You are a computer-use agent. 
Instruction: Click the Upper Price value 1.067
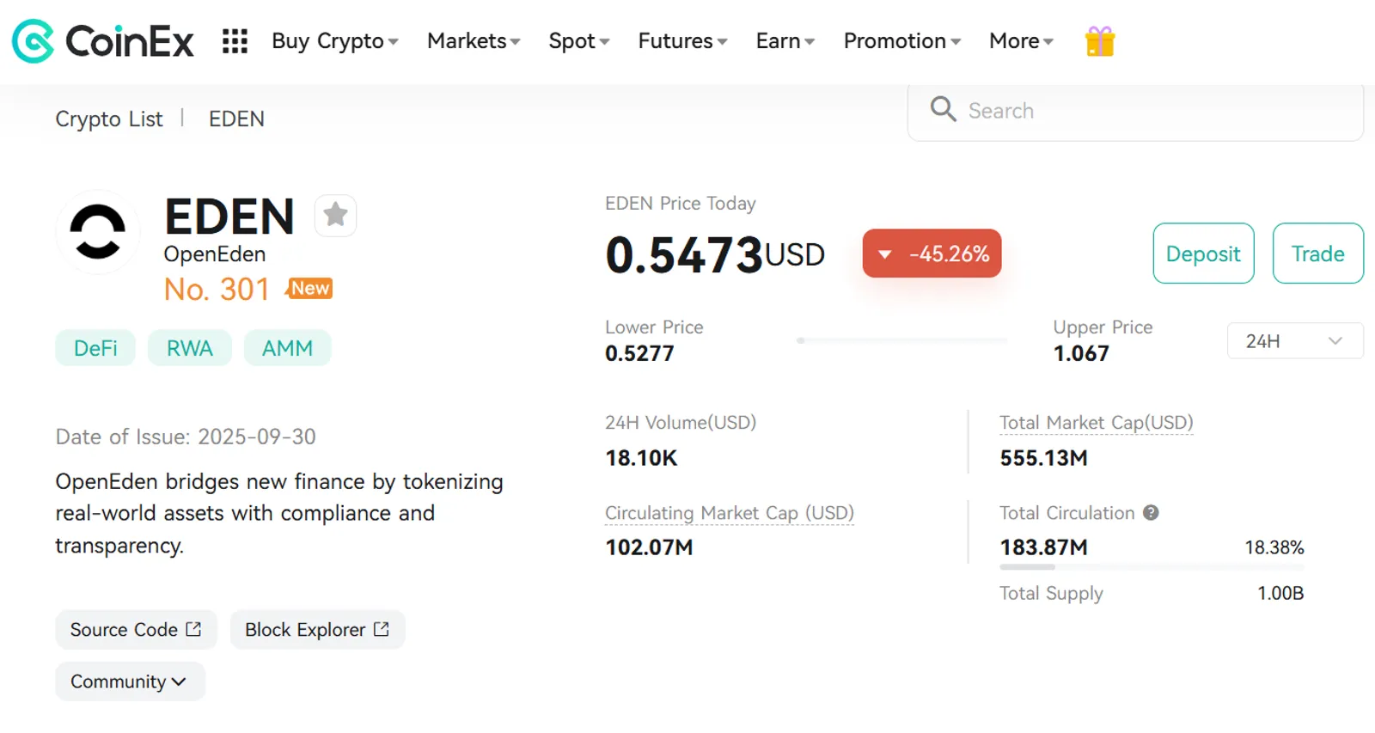pyautogui.click(x=1081, y=353)
